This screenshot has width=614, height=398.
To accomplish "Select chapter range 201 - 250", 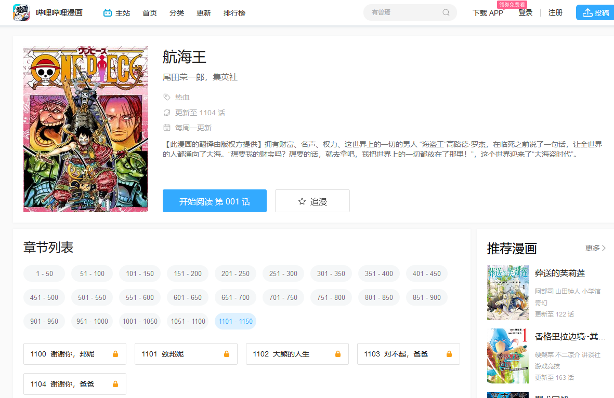I will [x=236, y=273].
